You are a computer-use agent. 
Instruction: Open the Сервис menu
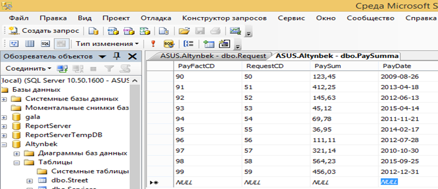click(291, 18)
